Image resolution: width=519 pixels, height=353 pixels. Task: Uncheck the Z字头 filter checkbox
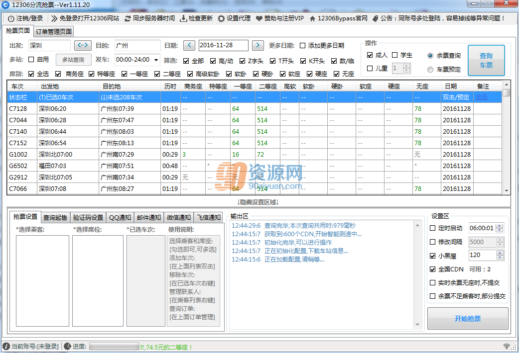242,61
